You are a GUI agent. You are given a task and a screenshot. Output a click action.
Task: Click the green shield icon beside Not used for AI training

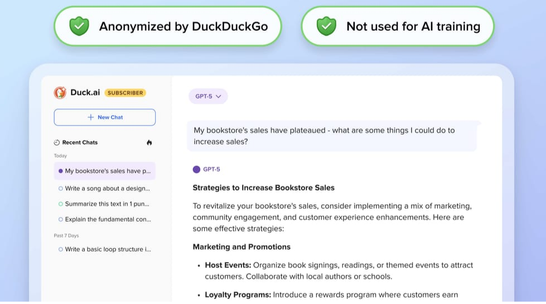point(326,26)
